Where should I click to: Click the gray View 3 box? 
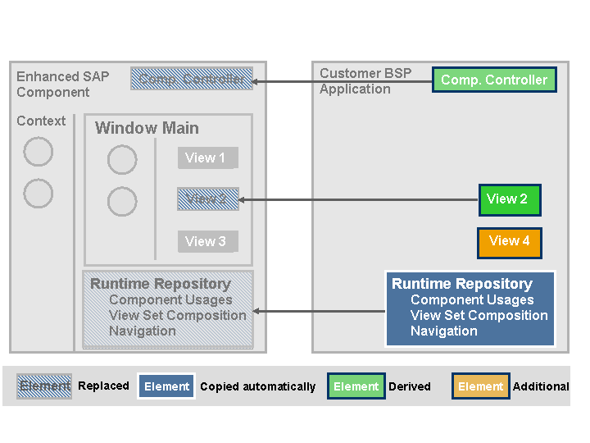click(x=207, y=241)
